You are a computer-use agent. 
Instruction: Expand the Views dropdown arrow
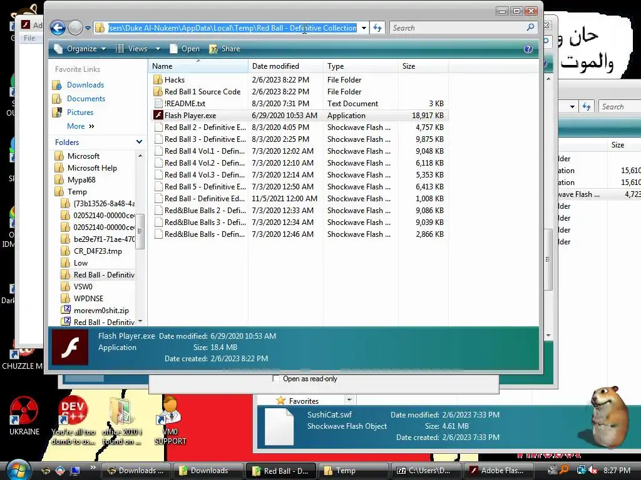point(158,49)
